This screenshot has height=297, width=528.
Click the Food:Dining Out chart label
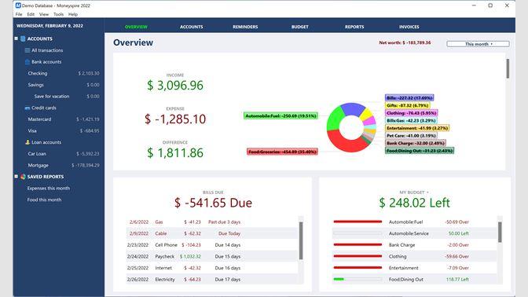point(420,151)
